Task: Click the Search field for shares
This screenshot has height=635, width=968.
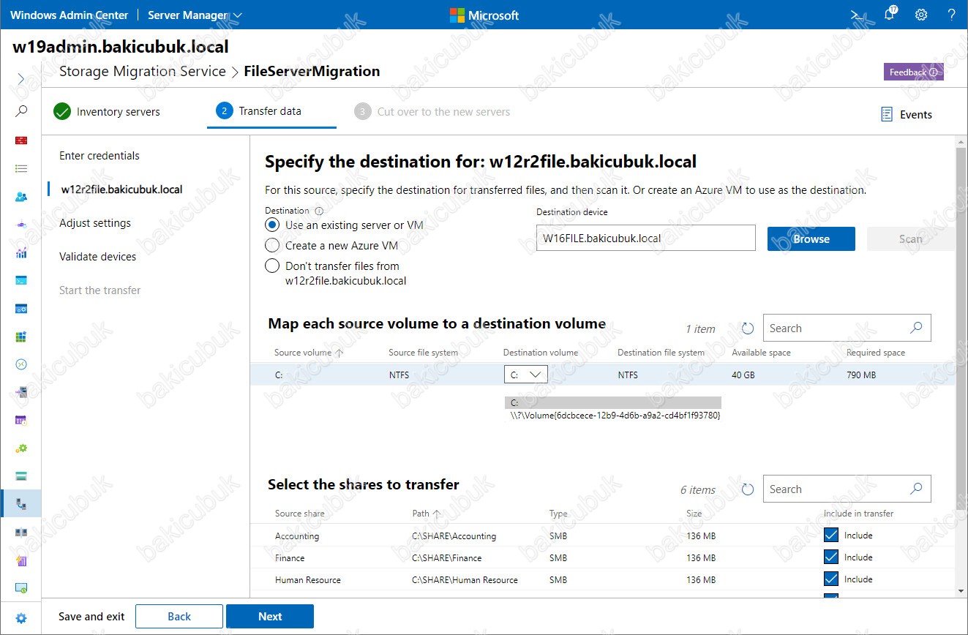Action: click(x=847, y=489)
